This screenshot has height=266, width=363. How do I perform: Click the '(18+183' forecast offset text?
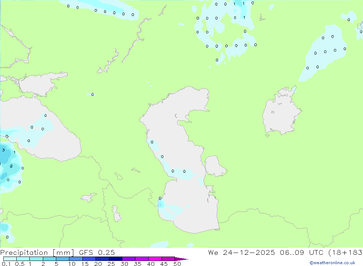click(x=346, y=252)
